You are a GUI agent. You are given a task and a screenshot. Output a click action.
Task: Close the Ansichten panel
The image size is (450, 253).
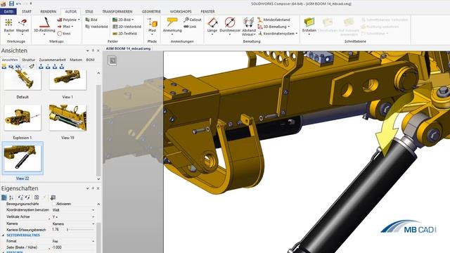[x=98, y=51]
